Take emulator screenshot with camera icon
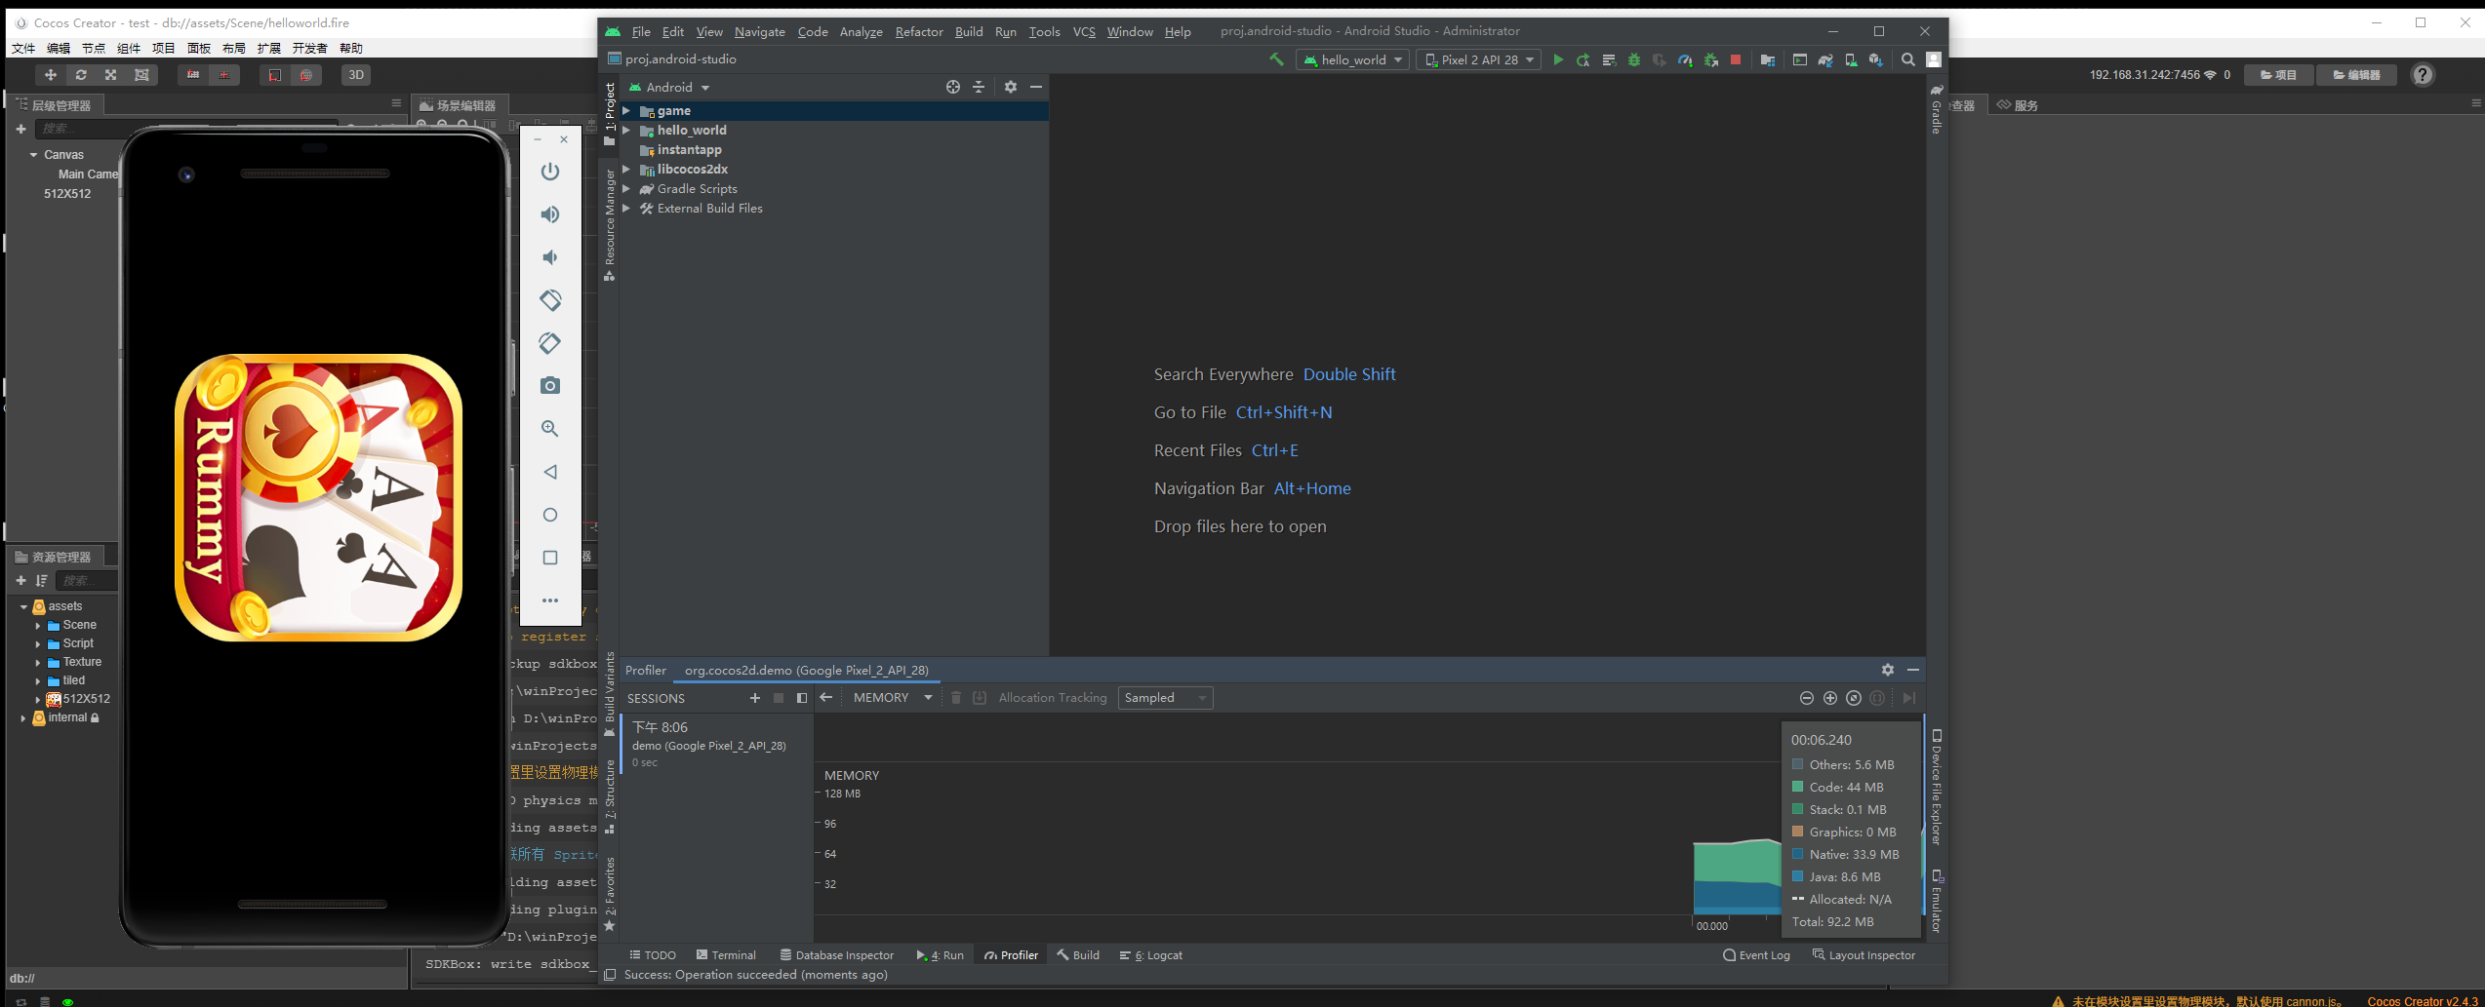This screenshot has width=2485, height=1007. click(x=550, y=386)
